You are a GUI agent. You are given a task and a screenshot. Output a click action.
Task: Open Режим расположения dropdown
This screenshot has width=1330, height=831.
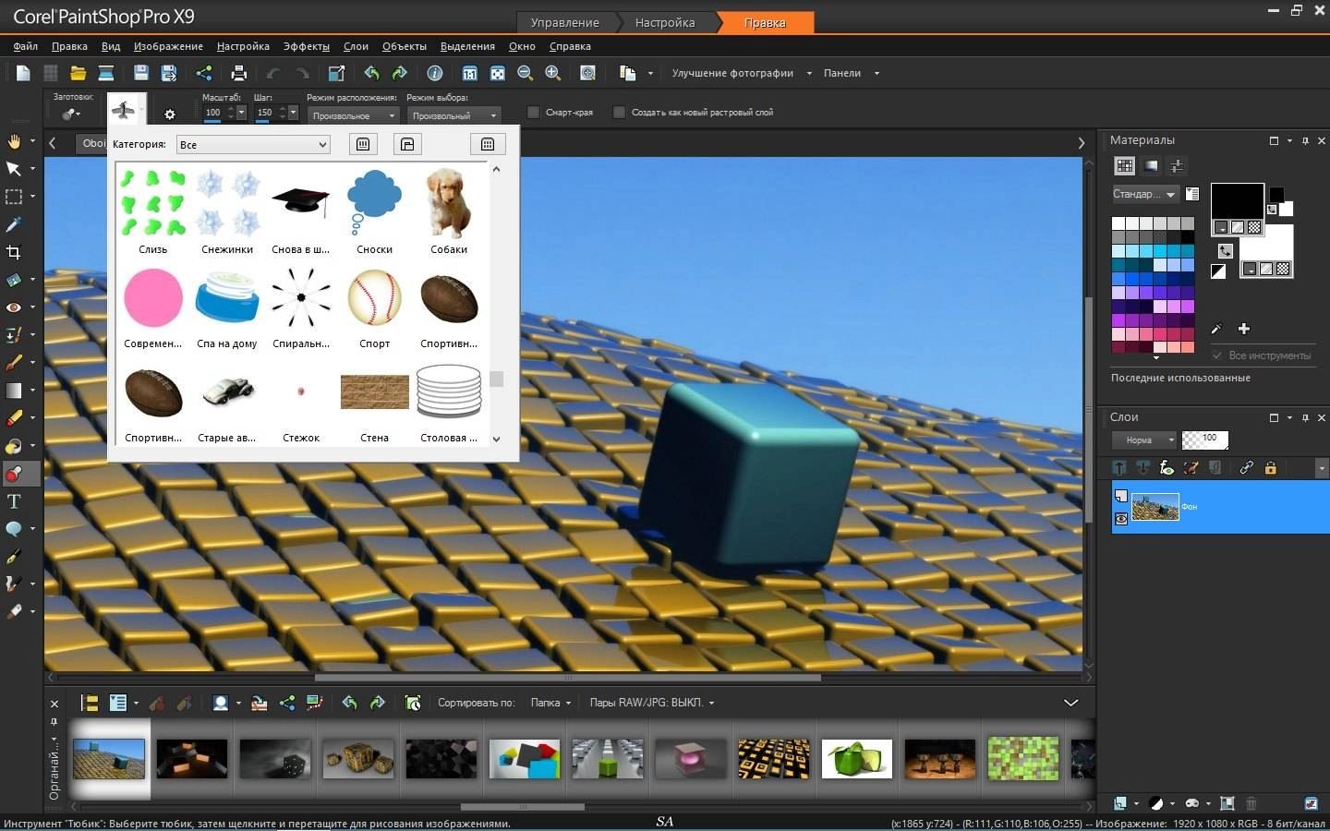tap(353, 115)
